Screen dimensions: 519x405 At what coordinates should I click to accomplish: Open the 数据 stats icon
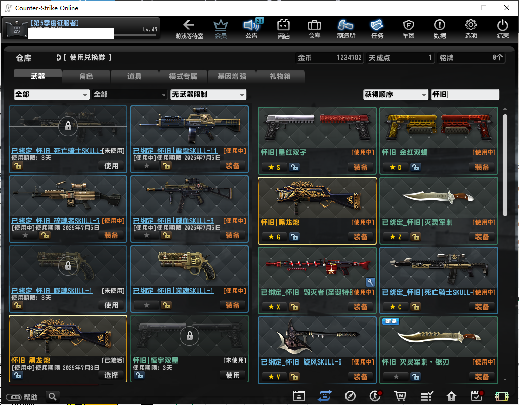point(440,29)
